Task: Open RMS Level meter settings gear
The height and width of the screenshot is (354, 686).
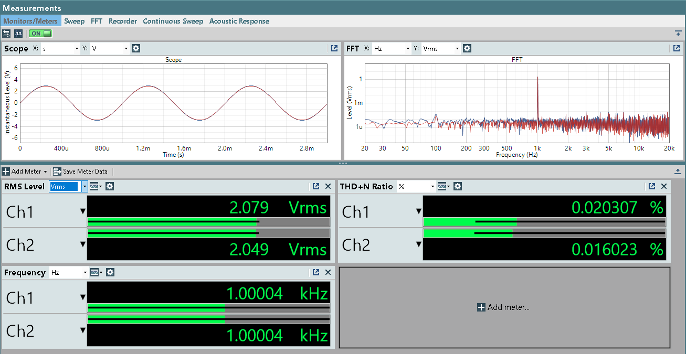Action: click(x=110, y=186)
